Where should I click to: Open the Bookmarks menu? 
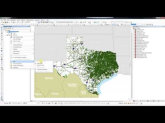point(13,20)
